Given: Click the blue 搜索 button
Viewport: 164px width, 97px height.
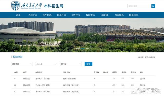Looking at the screenshot, I should [88, 64].
